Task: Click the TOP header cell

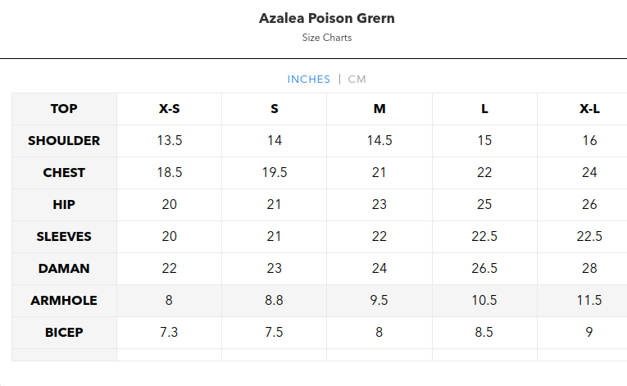Action: coord(64,109)
